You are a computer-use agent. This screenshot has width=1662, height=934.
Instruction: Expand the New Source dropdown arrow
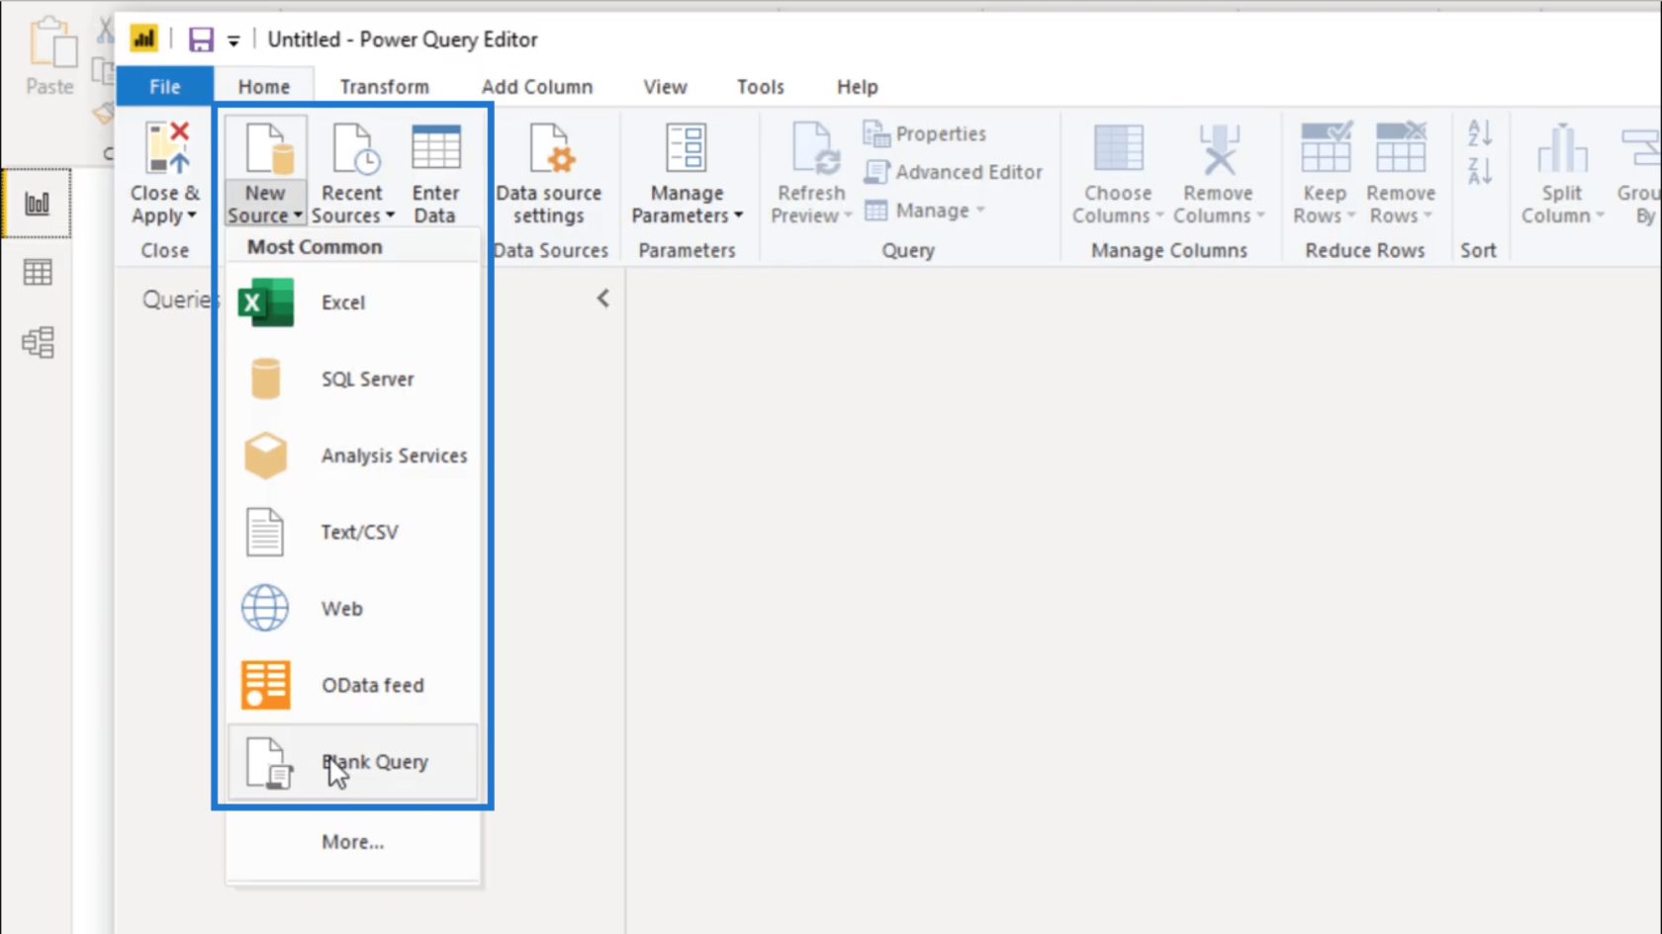click(x=297, y=215)
